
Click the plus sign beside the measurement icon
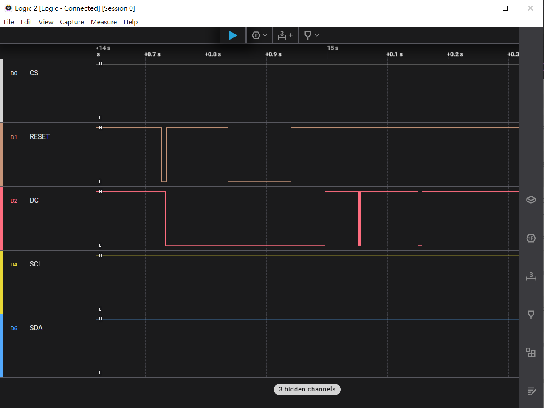[x=291, y=35]
